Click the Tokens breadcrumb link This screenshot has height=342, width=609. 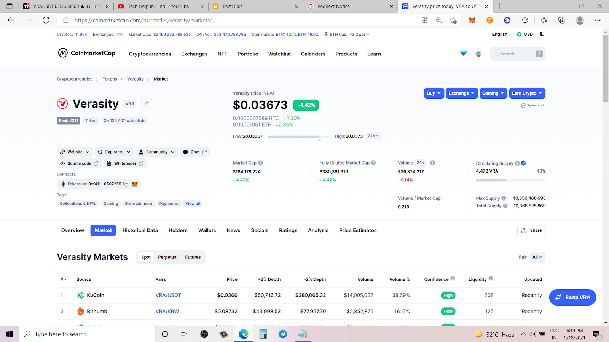point(110,79)
